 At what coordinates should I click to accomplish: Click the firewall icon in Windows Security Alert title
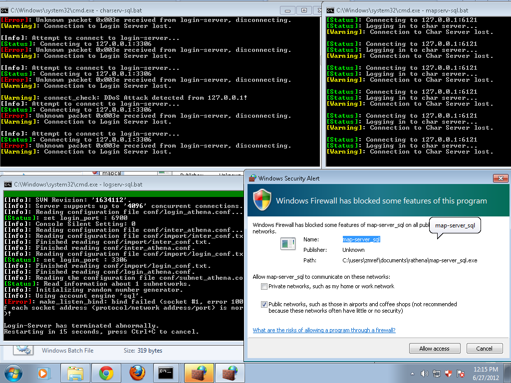coord(252,178)
